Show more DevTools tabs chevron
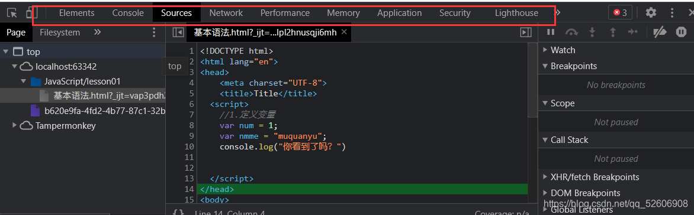Viewport: 694px width, 215px height. point(558,13)
